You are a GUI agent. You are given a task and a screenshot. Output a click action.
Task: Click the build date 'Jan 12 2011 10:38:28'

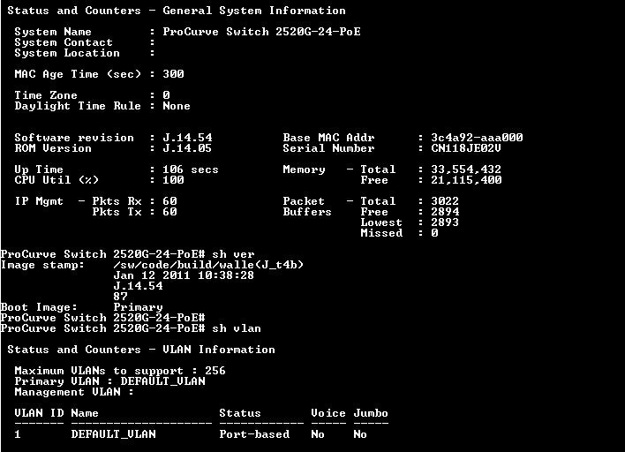184,275
